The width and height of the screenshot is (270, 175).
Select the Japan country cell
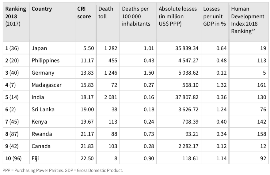pyautogui.click(x=39, y=48)
